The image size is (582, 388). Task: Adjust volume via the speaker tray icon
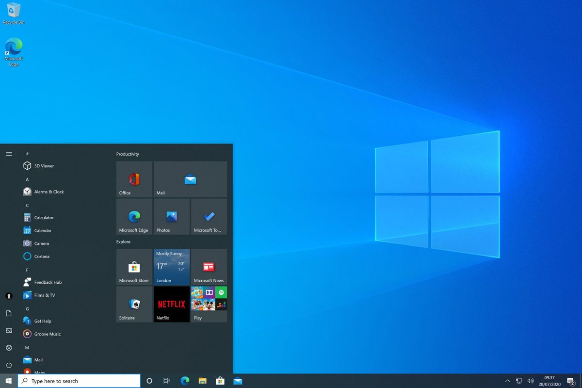pos(531,381)
